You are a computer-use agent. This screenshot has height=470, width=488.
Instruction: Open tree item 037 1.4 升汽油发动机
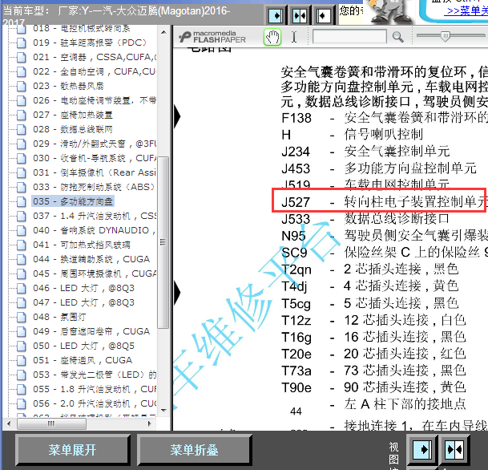click(x=95, y=216)
